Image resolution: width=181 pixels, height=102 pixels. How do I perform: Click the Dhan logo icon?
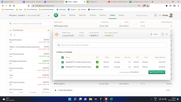click(x=56, y=15)
